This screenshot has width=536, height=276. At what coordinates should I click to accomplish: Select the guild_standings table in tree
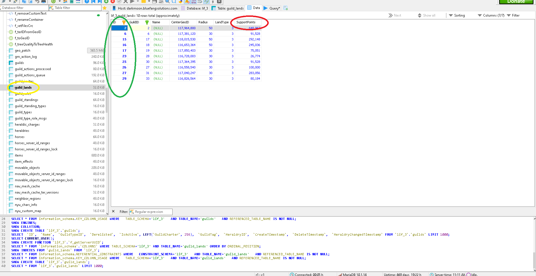(26, 100)
